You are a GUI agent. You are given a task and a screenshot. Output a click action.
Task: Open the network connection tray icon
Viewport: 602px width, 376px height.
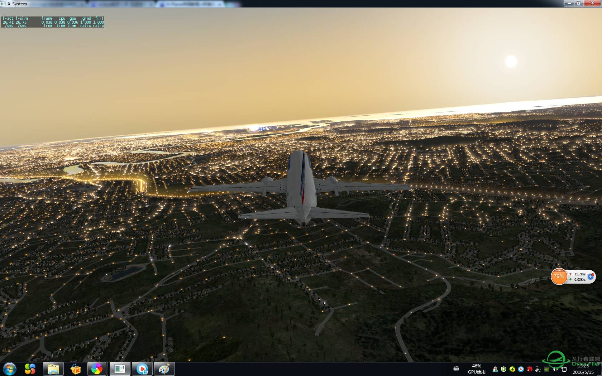pos(564,369)
